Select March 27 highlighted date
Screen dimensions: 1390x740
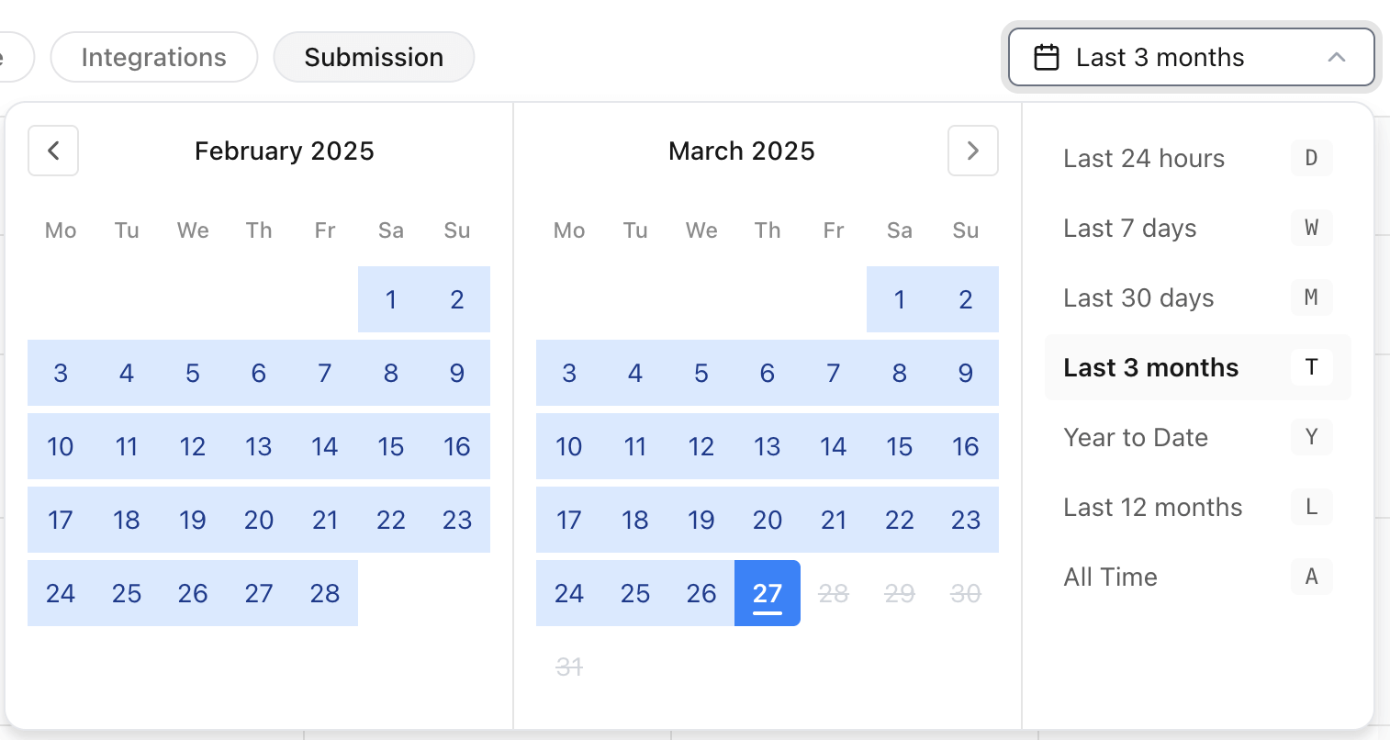coord(768,593)
